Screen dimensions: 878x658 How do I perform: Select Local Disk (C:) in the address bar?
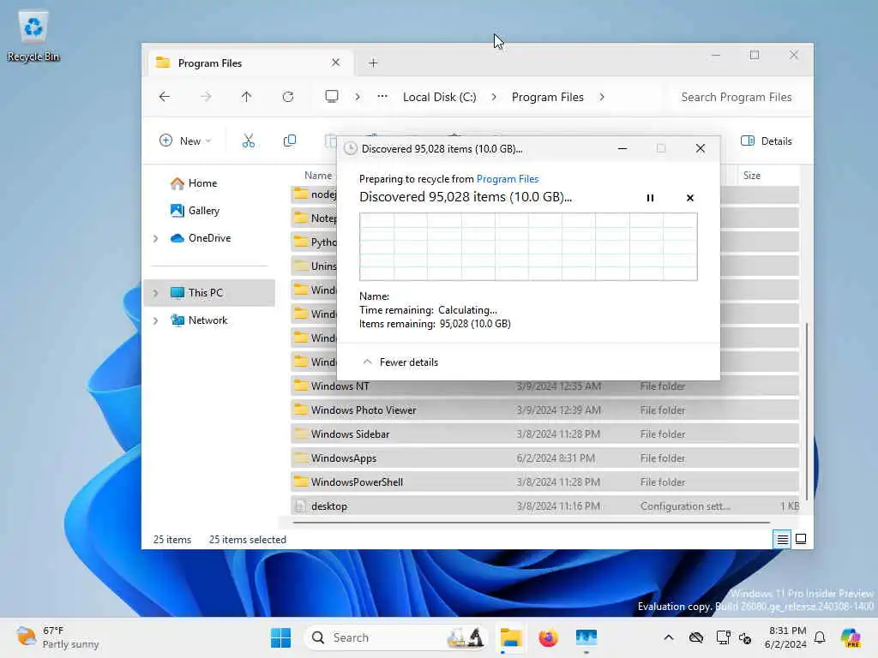click(440, 97)
